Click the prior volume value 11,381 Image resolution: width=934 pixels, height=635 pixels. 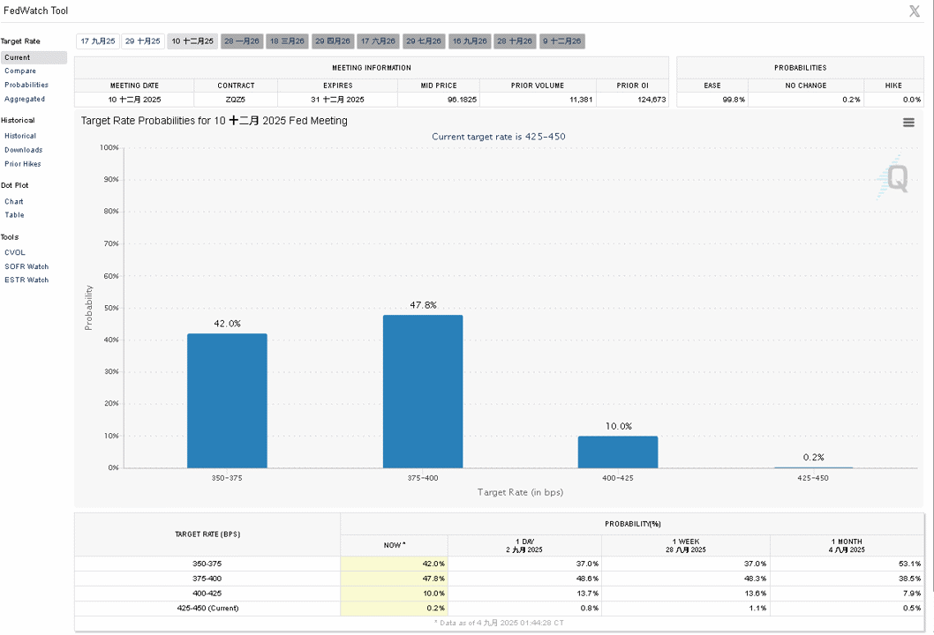click(x=581, y=100)
